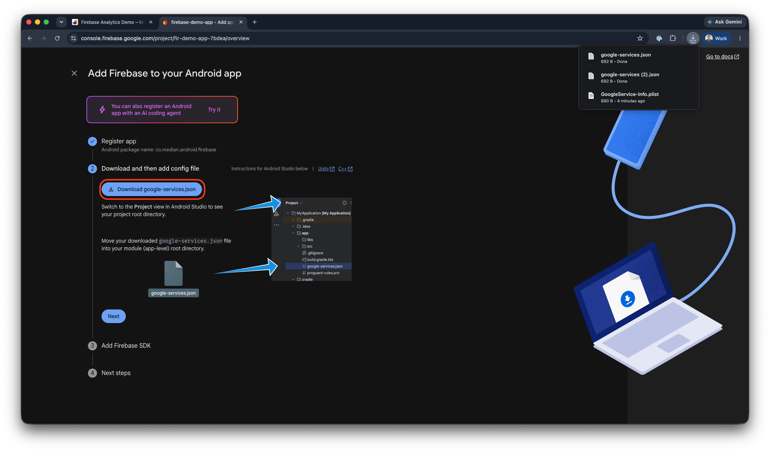Click the Download and then add config file heading
Screen dimensions: 770x452
pyautogui.click(x=150, y=168)
